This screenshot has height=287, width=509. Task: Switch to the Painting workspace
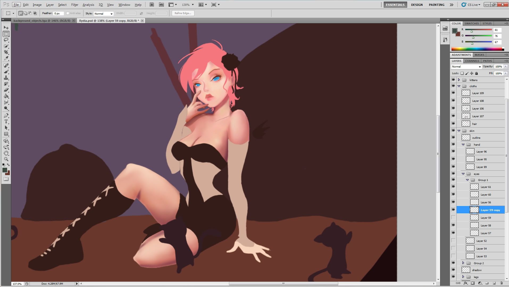click(x=436, y=5)
